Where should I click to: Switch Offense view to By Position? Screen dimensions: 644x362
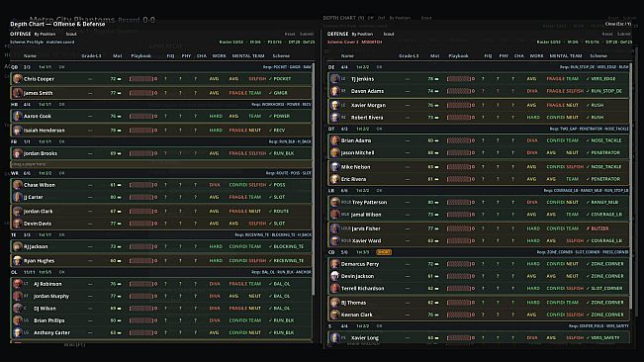(x=45, y=34)
